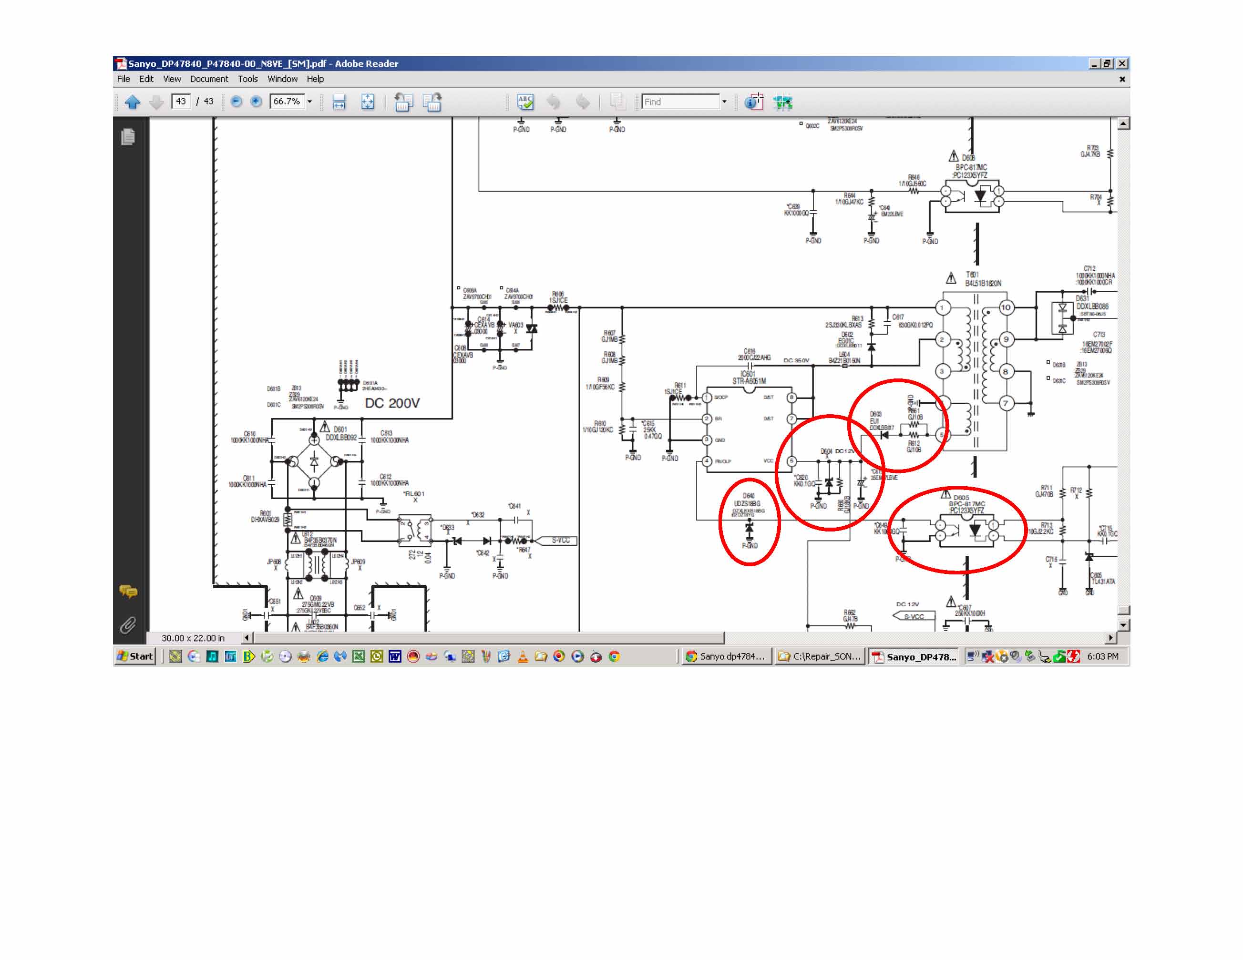Open the Find options dropdown arrow
This screenshot has height=960, width=1243.
(x=724, y=102)
